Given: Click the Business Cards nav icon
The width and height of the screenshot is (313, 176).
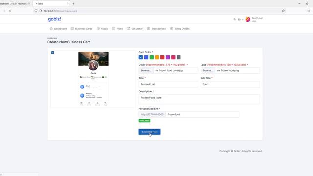Looking at the screenshot, I should pos(72,29).
